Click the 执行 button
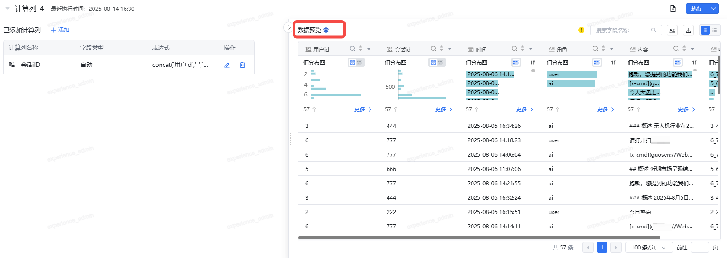Viewport: 727px width, 258px height. [x=697, y=9]
